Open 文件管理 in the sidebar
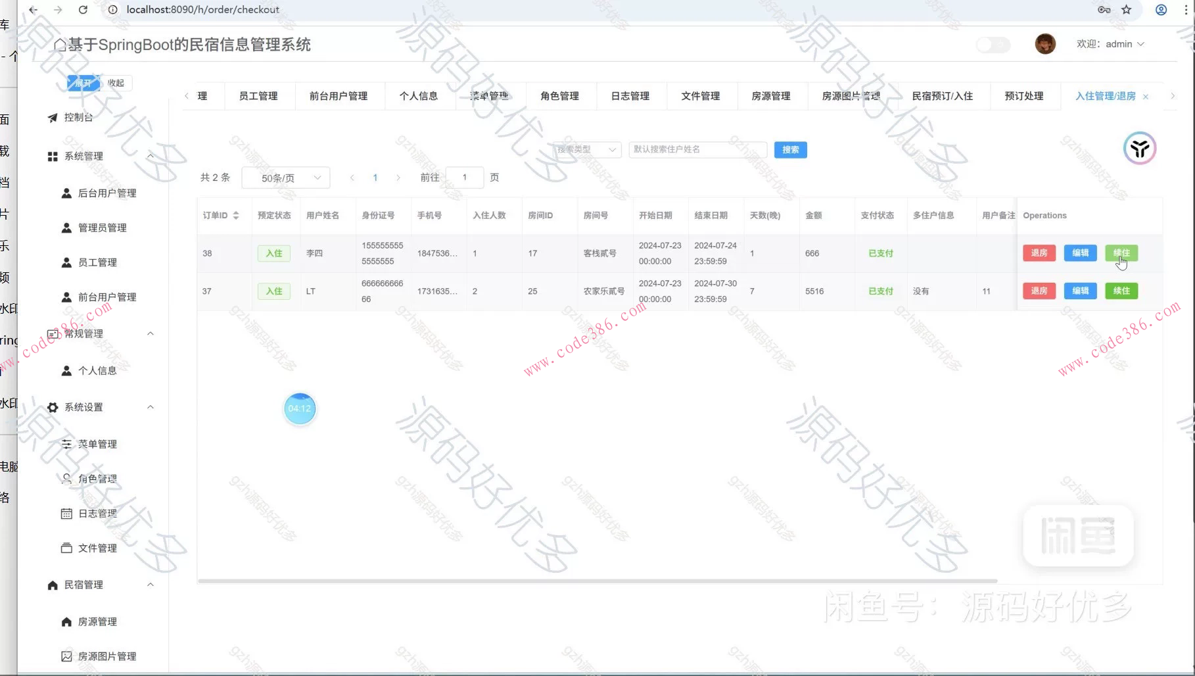1195x676 pixels. point(97,548)
